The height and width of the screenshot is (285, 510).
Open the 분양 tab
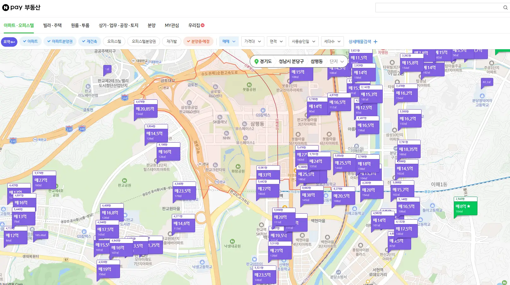click(151, 25)
